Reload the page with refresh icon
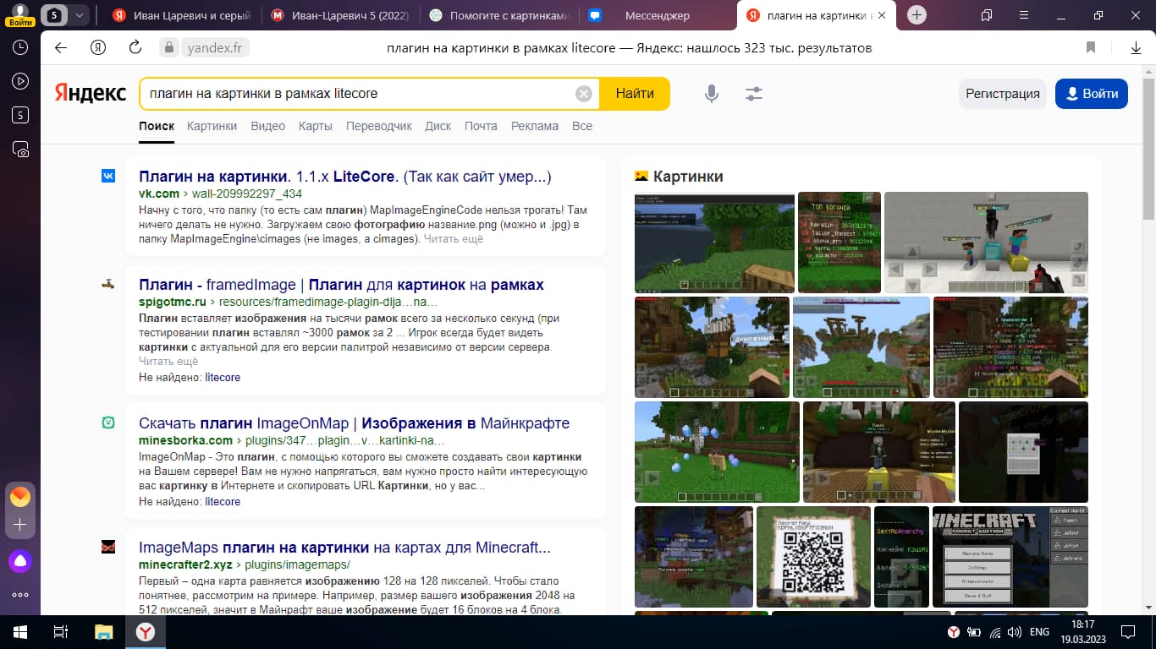1156x649 pixels. click(135, 47)
